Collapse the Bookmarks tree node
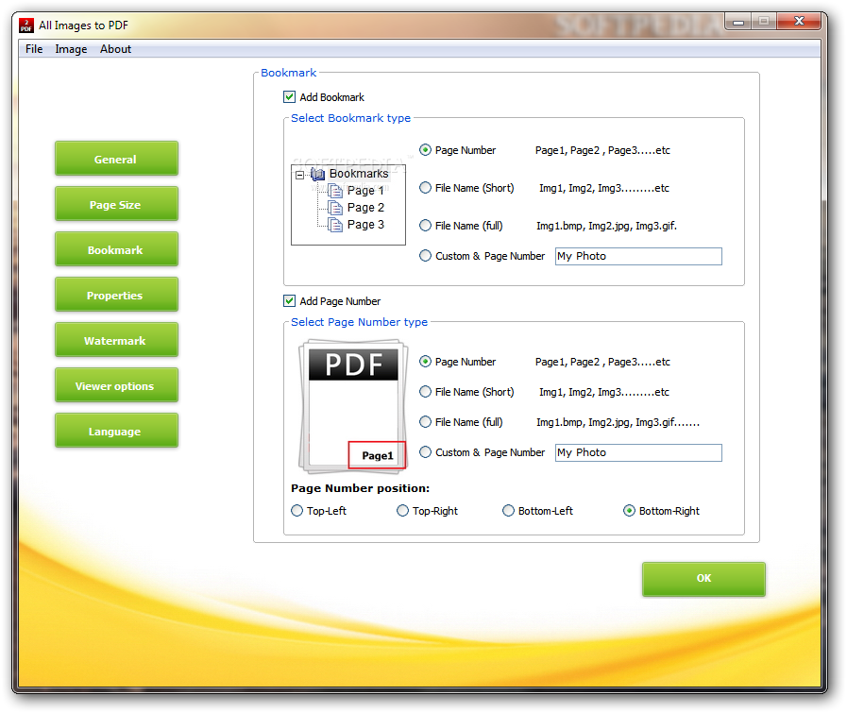This screenshot has height=713, width=847. 299,175
